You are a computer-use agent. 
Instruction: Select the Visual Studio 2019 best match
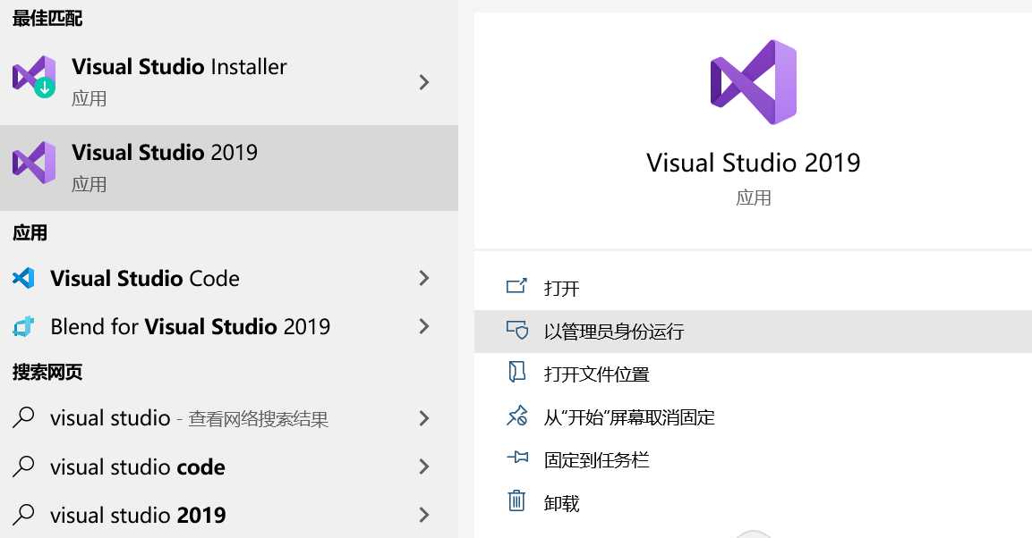[229, 167]
